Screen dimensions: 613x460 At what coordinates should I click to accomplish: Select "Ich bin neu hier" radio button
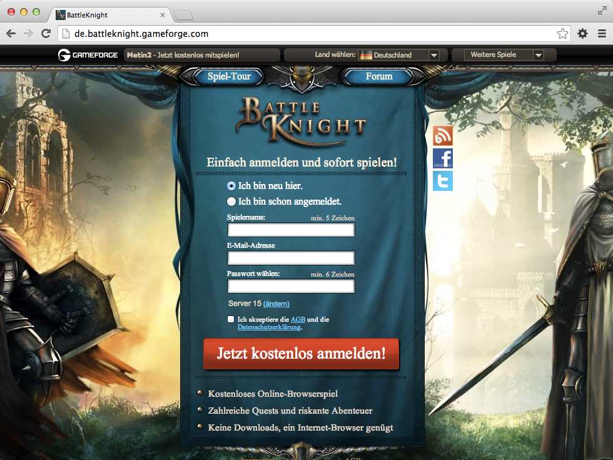click(x=231, y=186)
